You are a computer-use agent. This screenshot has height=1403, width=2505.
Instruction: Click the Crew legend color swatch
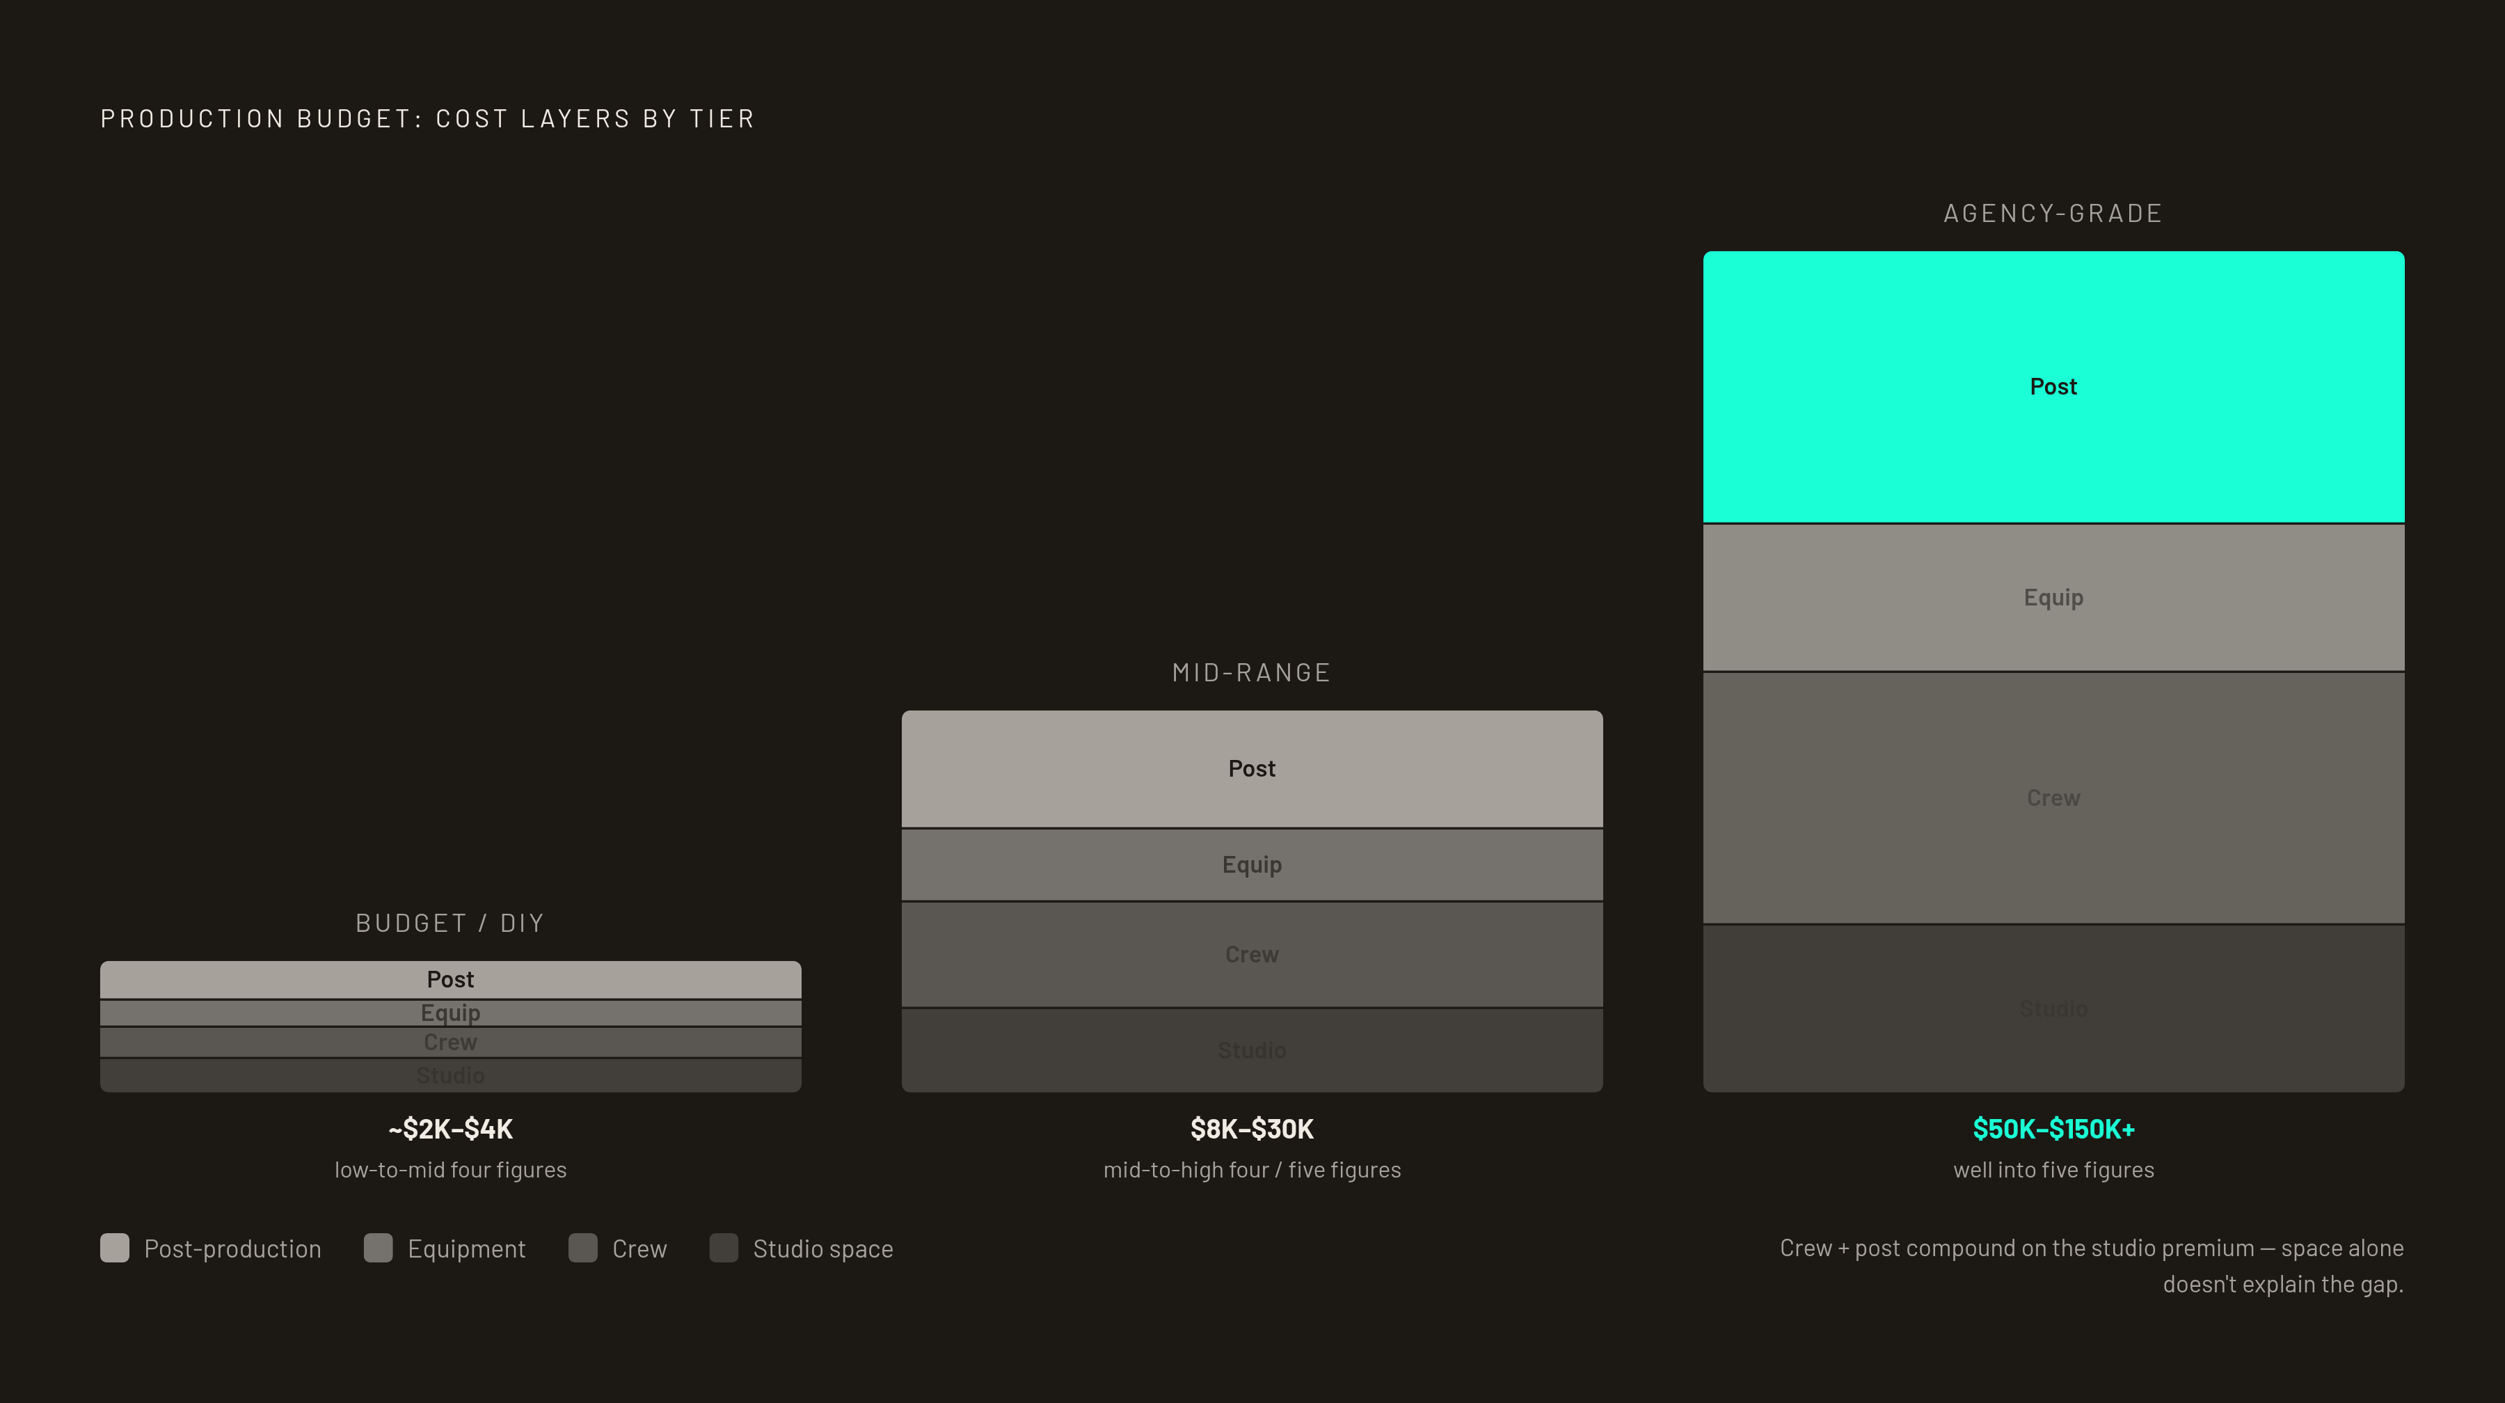[x=582, y=1249]
